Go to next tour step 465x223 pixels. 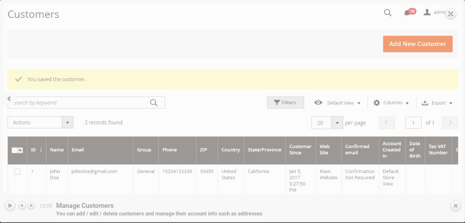pyautogui.click(x=31, y=206)
